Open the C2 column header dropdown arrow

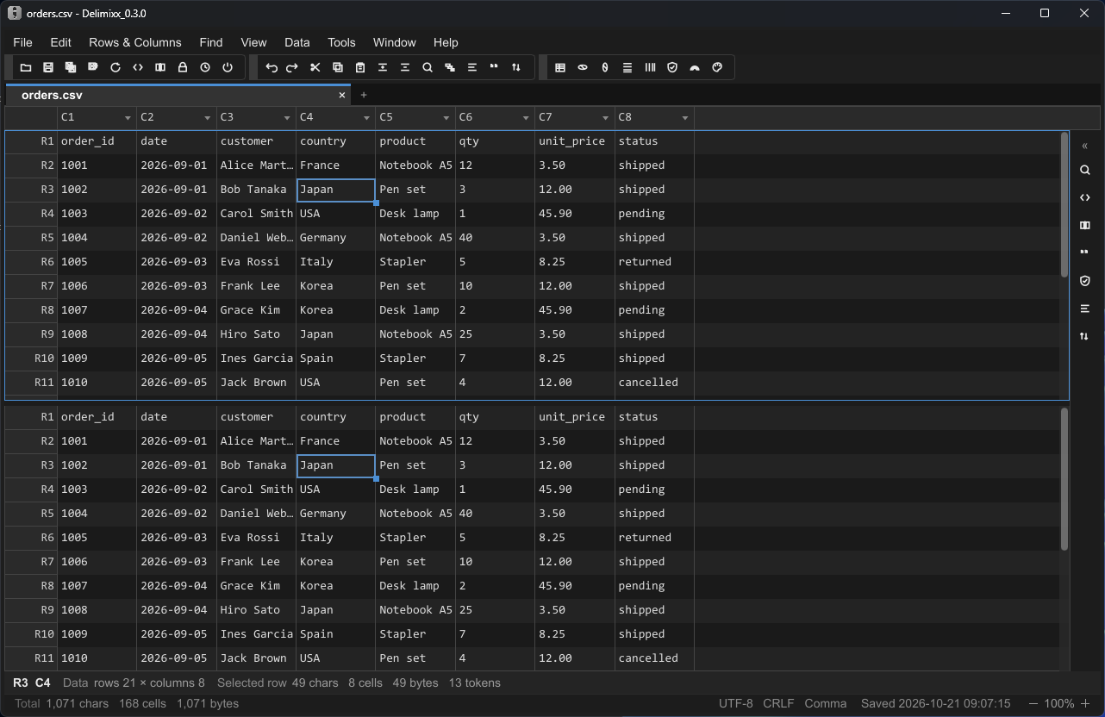(x=208, y=117)
